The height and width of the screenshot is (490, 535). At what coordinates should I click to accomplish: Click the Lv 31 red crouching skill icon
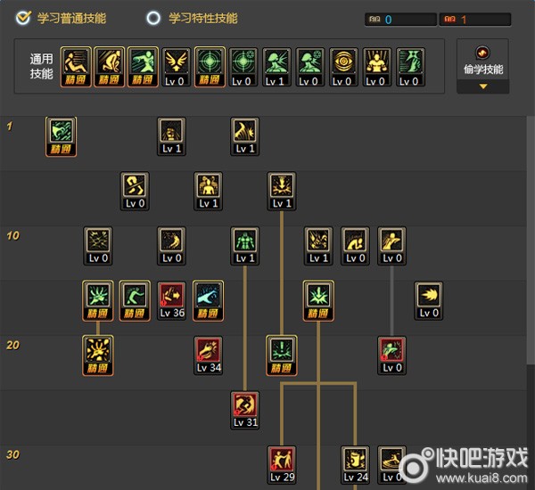click(245, 410)
